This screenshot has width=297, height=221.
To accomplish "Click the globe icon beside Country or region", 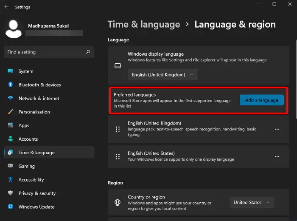I will pos(118,202).
